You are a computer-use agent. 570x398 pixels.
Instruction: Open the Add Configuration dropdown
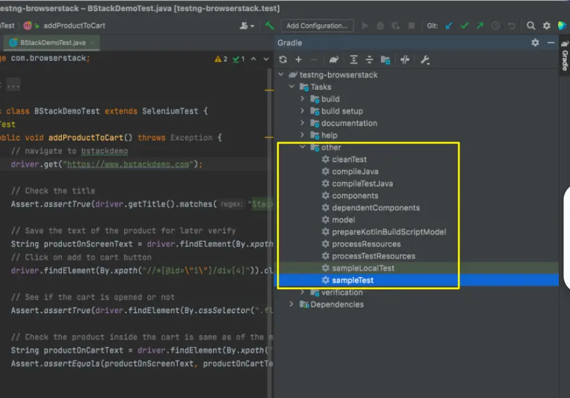click(317, 26)
